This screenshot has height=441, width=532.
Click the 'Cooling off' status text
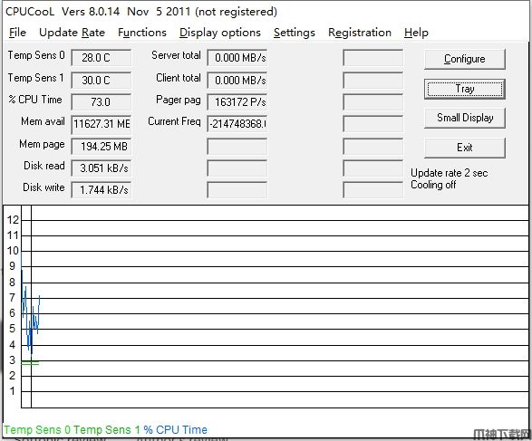coord(433,185)
